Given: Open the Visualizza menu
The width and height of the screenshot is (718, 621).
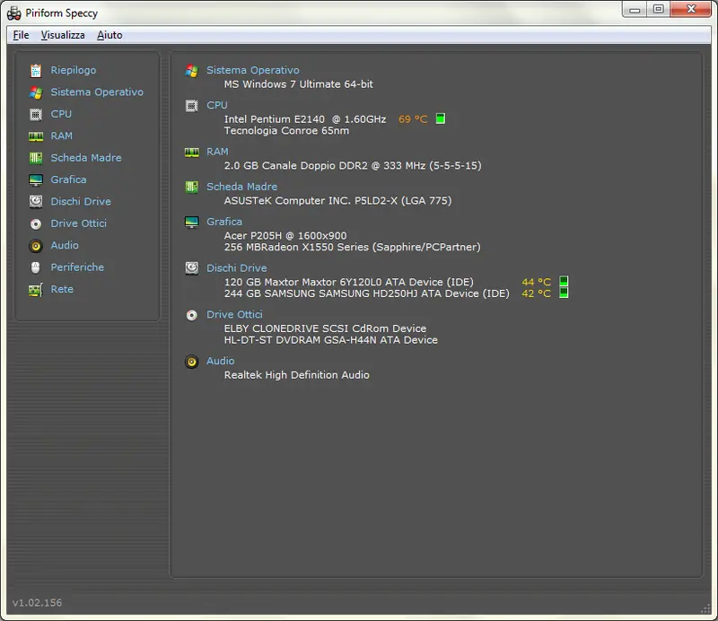Looking at the screenshot, I should pos(63,35).
